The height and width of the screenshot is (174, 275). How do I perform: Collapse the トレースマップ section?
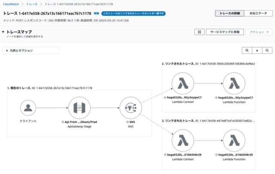pyautogui.click(x=3, y=32)
